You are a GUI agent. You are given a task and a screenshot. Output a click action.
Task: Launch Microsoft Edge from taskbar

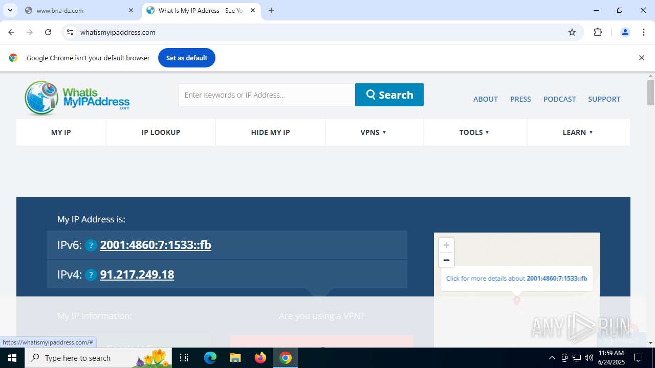pyautogui.click(x=210, y=358)
